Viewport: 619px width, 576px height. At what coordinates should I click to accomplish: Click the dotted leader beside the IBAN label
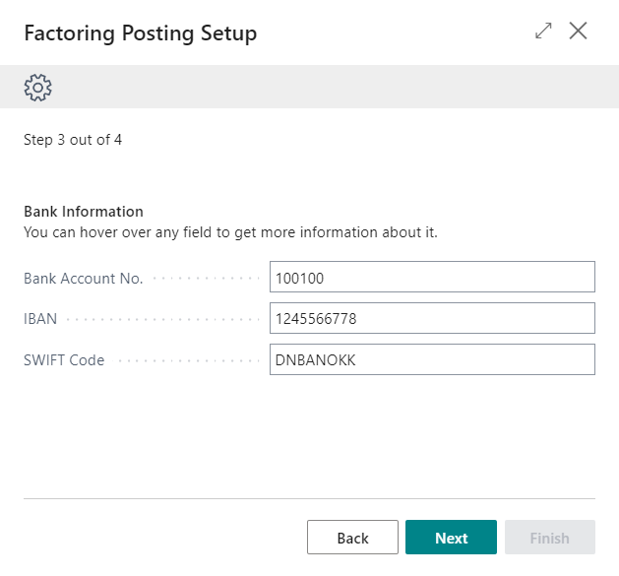pos(162,320)
